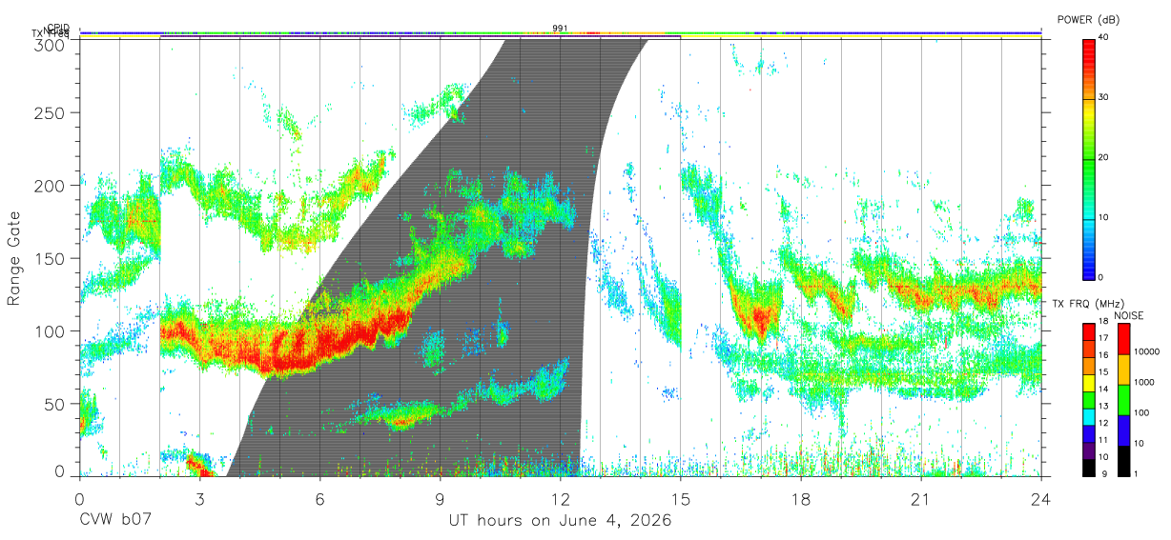1171x540 pixels.
Task: Select the orange 15–16 MHz TX FRQ swatch
Action: [x=1088, y=366]
